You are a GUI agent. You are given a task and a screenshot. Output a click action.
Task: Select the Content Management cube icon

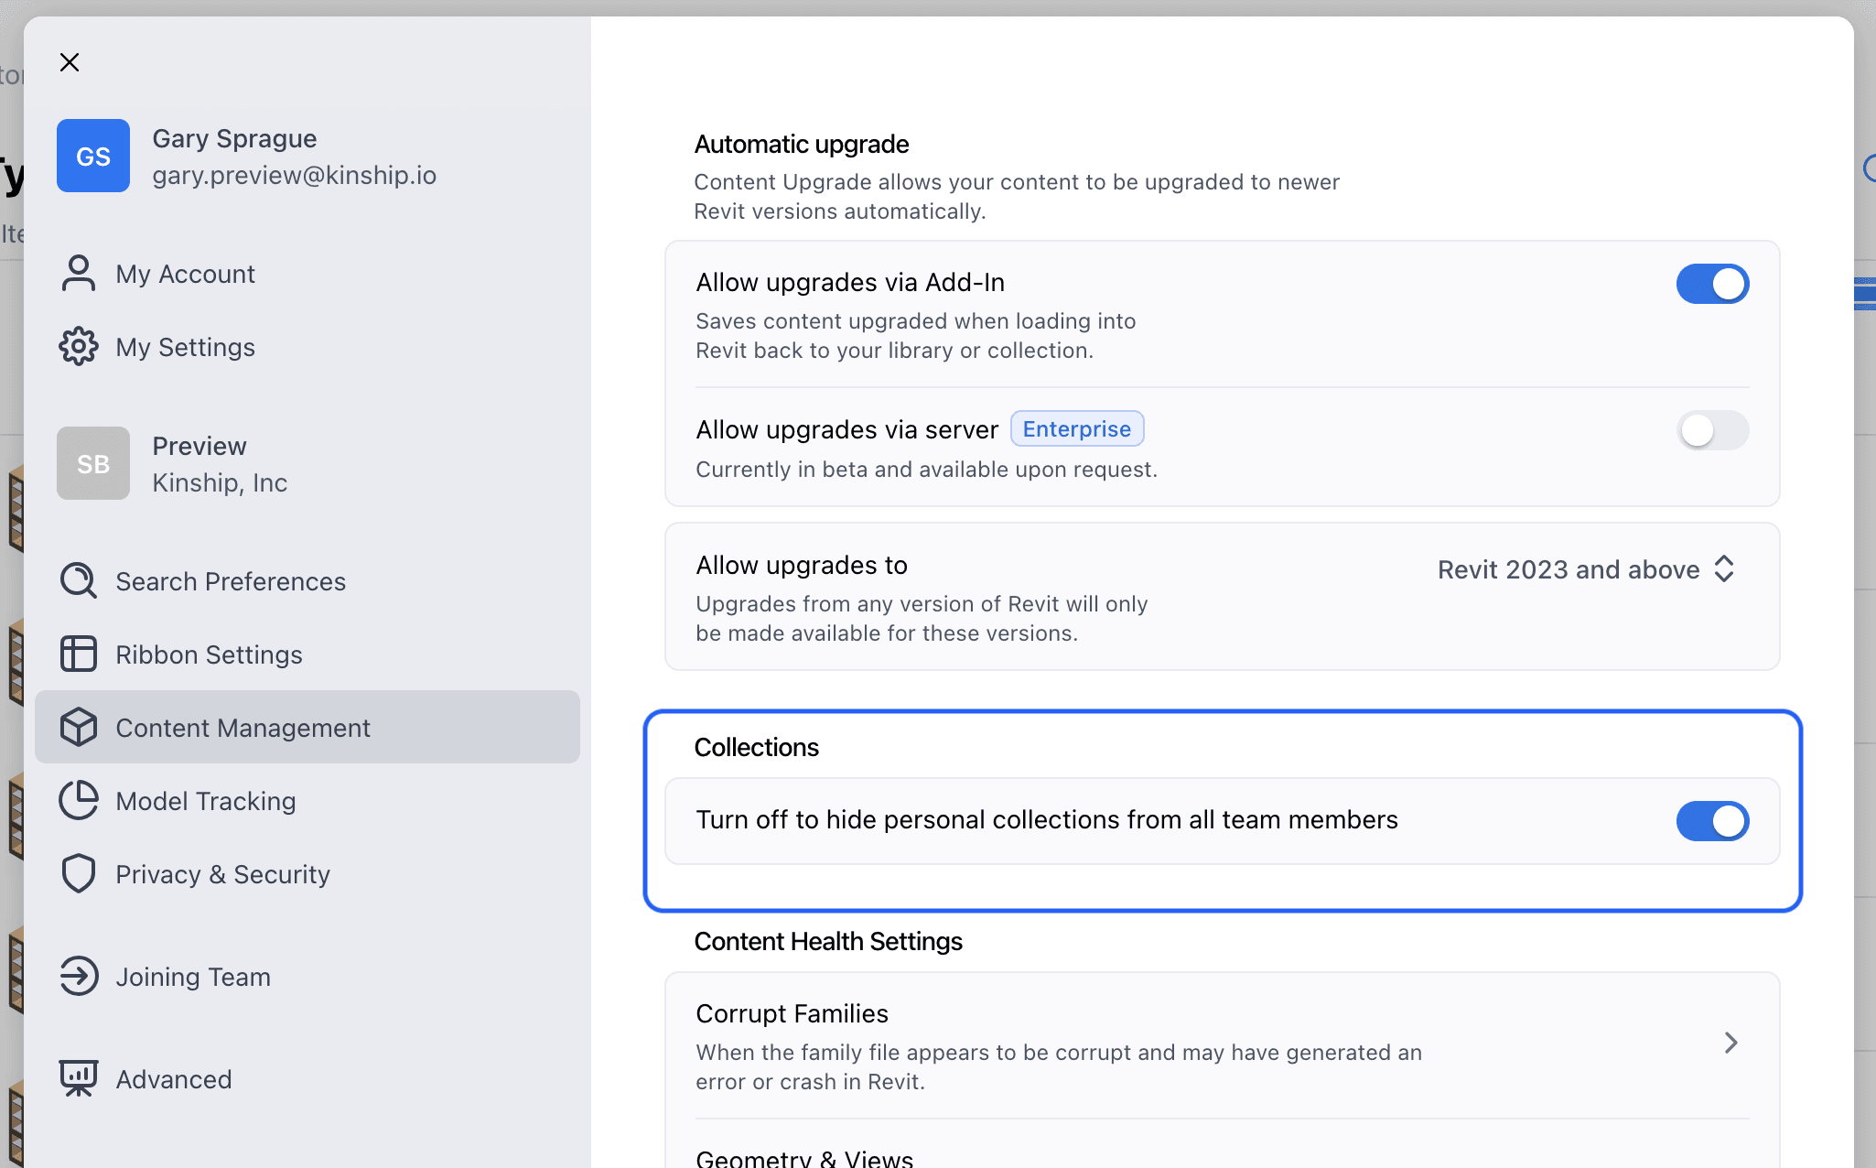coord(79,727)
